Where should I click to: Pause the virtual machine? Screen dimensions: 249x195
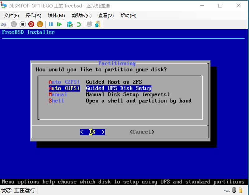point(51,24)
